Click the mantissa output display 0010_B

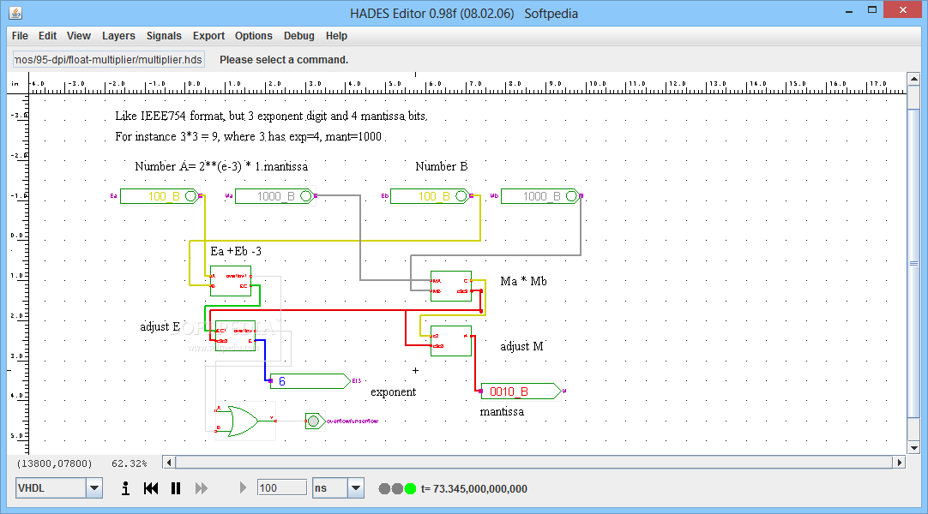521,391
